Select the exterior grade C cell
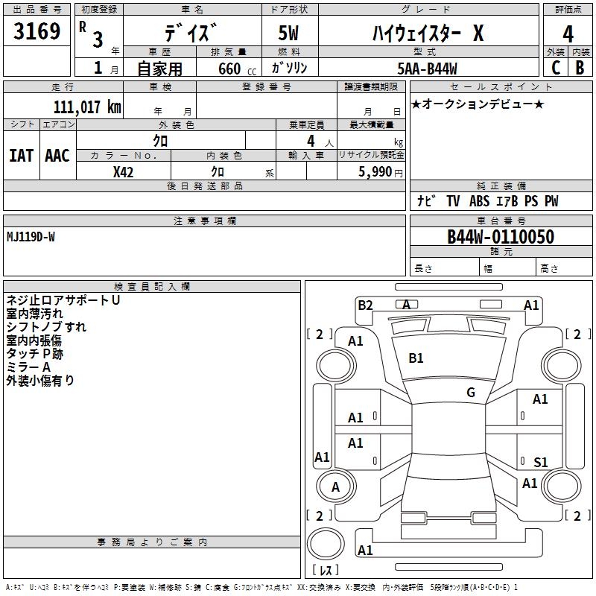Viewport: 596px width, 596px height. click(555, 68)
